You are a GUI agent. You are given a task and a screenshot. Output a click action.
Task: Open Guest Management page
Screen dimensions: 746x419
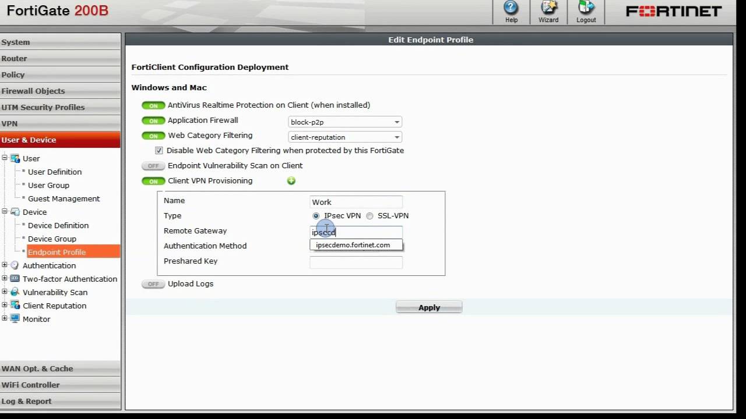coord(64,198)
